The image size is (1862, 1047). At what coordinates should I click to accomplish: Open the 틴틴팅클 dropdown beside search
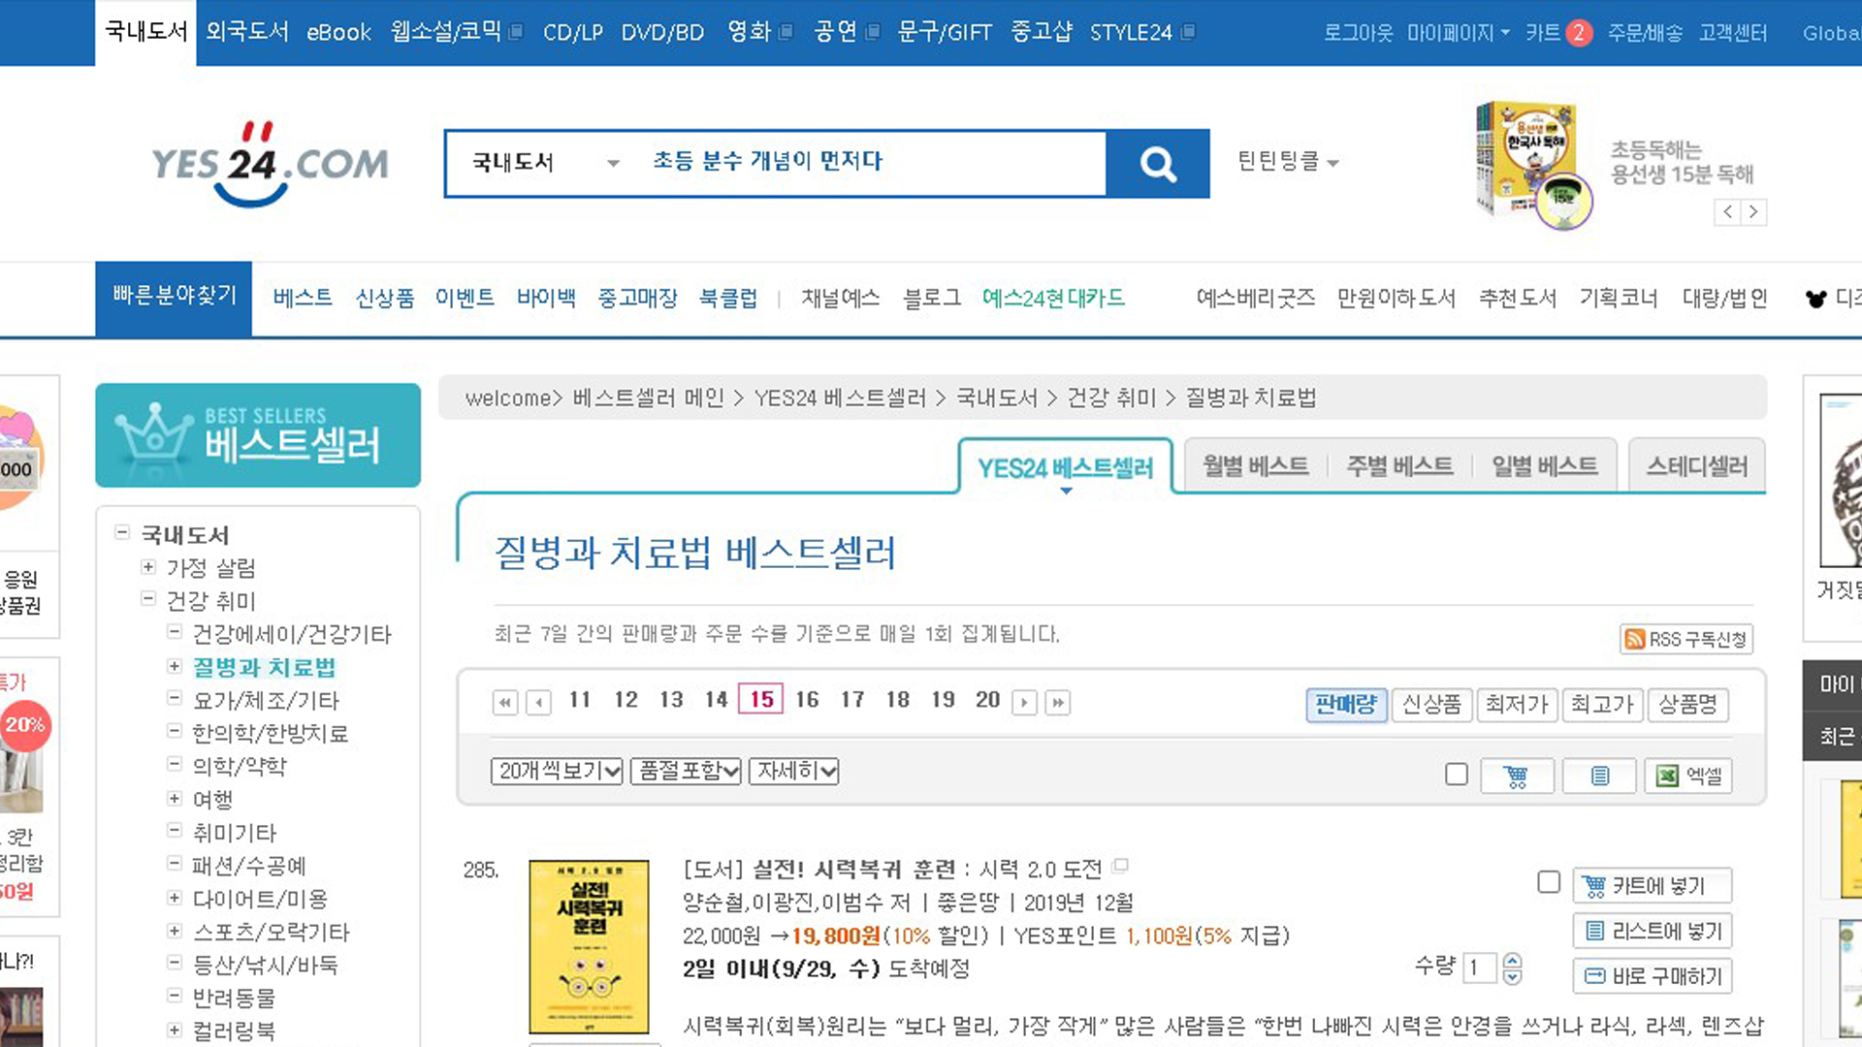click(x=1288, y=162)
